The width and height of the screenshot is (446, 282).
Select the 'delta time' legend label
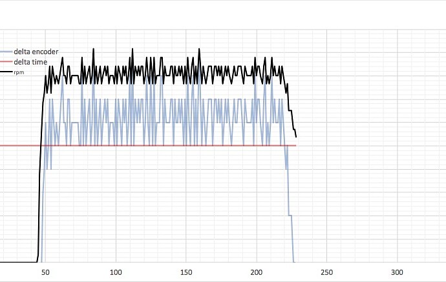30,62
